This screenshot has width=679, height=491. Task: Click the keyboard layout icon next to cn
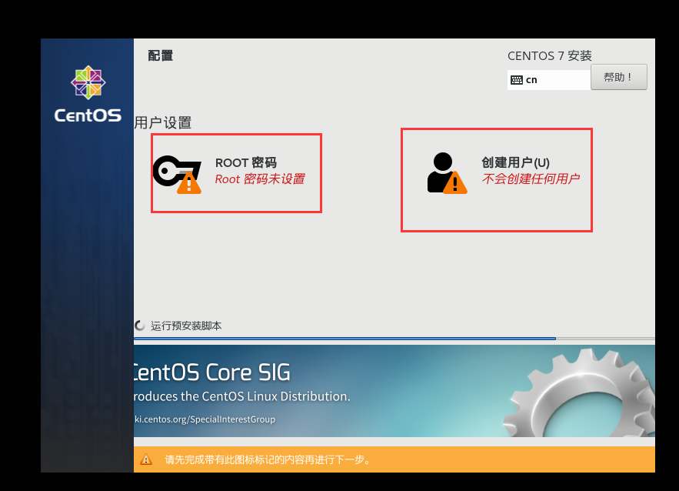[x=517, y=80]
